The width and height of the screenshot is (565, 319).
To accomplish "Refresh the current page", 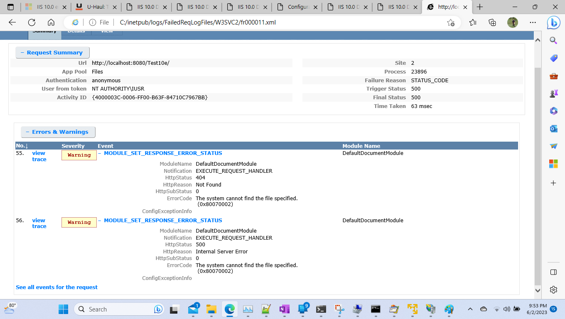I will [x=32, y=22].
